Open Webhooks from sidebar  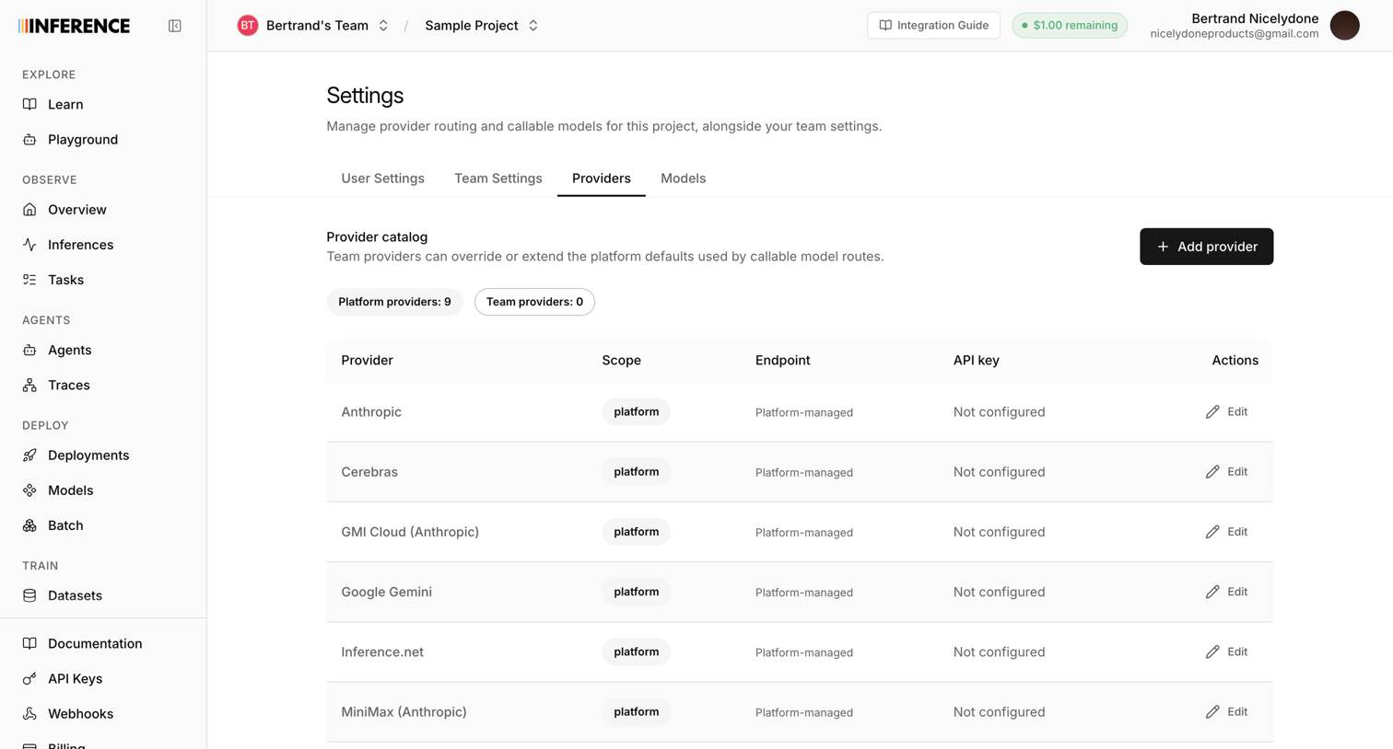click(x=80, y=713)
